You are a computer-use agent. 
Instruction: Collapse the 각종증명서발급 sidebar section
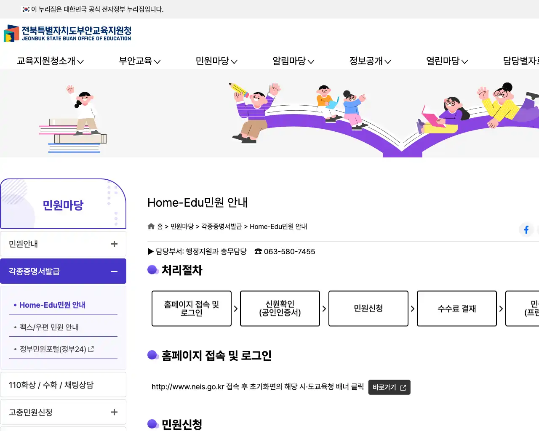pos(114,271)
